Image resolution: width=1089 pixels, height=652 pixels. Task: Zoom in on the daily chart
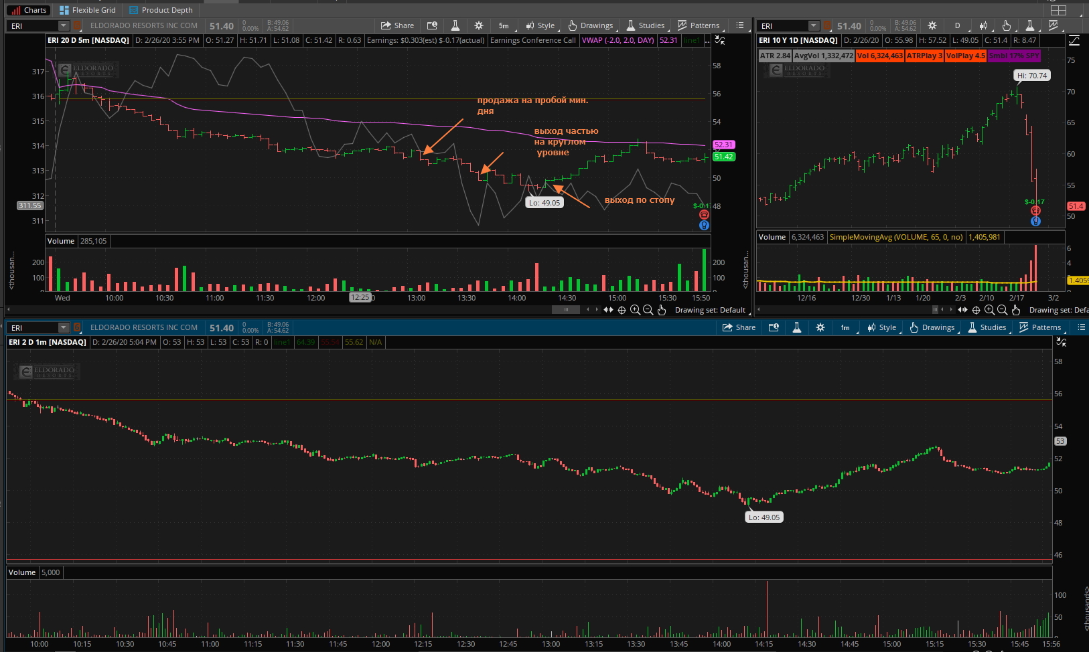coord(989,310)
